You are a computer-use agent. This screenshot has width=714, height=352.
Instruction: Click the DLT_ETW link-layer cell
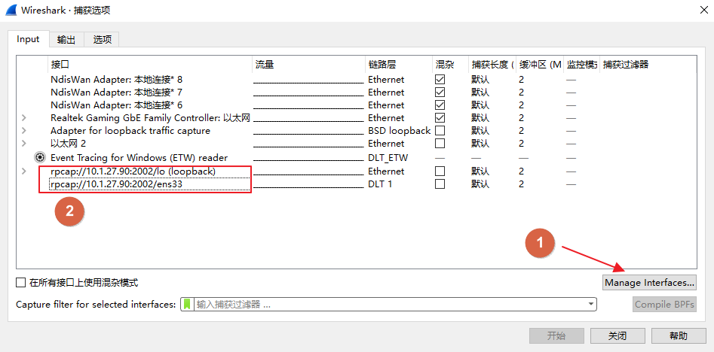(388, 158)
